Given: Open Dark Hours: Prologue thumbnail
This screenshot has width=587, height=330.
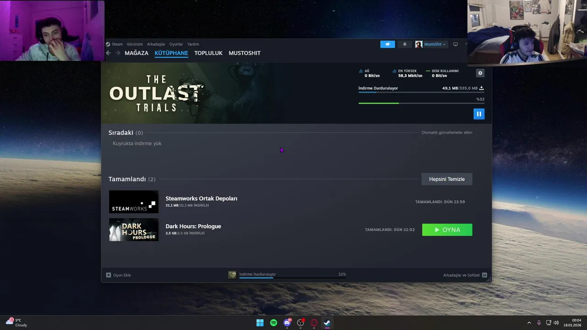Looking at the screenshot, I should click(133, 230).
